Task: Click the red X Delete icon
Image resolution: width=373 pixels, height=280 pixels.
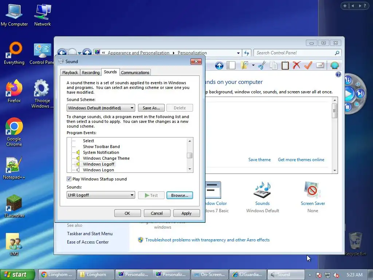Action: [x=297, y=65]
